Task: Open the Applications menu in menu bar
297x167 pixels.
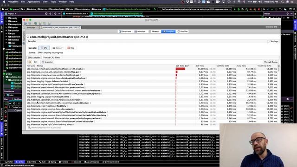Action: click(x=34, y=2)
